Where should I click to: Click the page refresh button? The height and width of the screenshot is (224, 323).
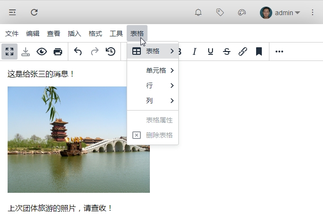pos(34,13)
